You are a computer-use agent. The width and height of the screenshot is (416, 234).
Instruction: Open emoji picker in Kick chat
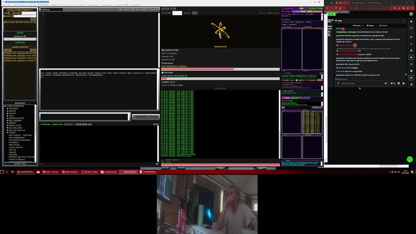pos(385,84)
